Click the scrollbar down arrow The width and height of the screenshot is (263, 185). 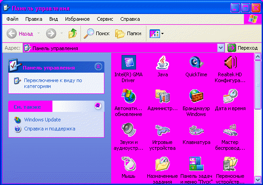click(258, 180)
